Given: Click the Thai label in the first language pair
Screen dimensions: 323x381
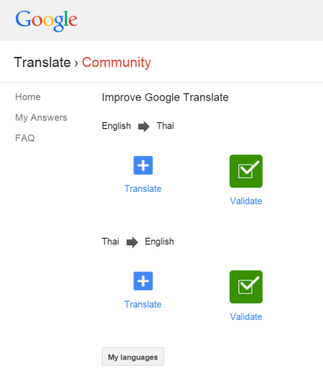Looking at the screenshot, I should [x=165, y=126].
